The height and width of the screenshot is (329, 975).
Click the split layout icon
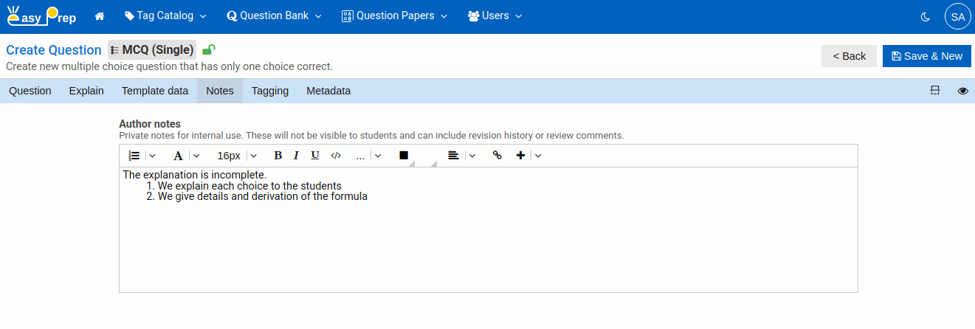[x=935, y=91]
